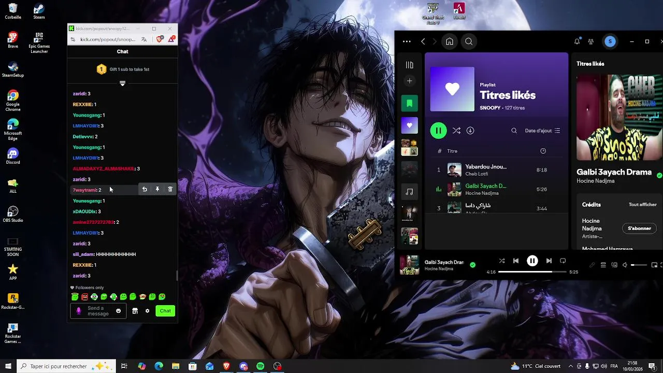Click the big green pause button under Titres likés
Image resolution: width=663 pixels, height=373 pixels.
(x=438, y=131)
